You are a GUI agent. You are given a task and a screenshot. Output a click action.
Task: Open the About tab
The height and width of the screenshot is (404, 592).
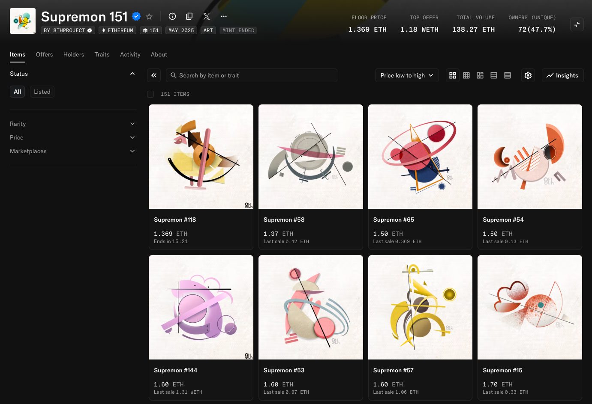pos(159,54)
